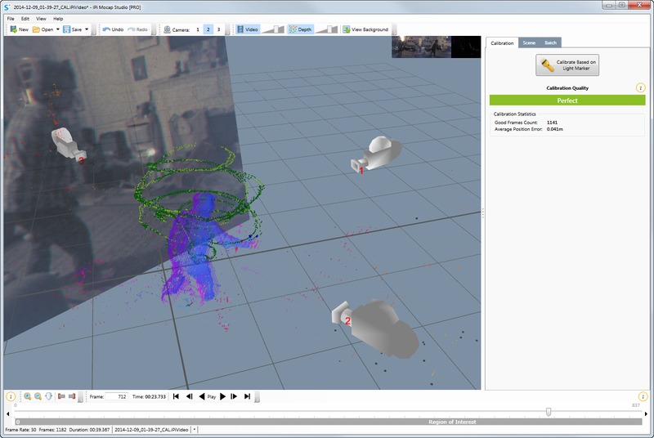Zoom in on the timeline
The width and height of the screenshot is (654, 438).
pos(27,396)
